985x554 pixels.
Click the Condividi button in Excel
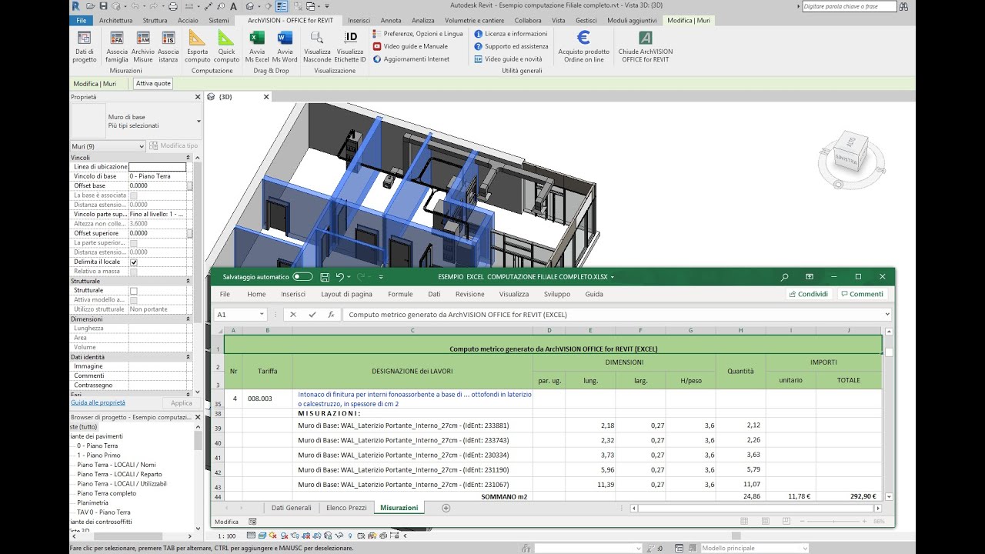(x=809, y=294)
